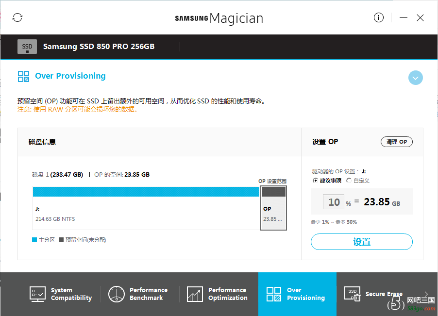Minimize the Samsung Magician window
Screen dimensions: 438x316
[x=404, y=17]
